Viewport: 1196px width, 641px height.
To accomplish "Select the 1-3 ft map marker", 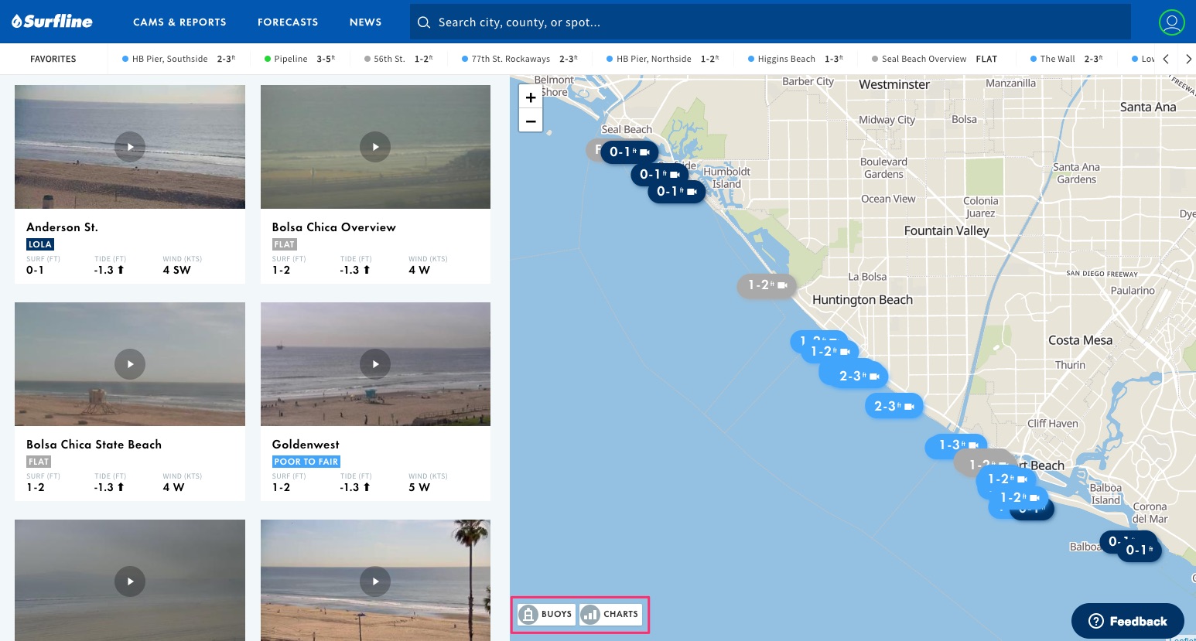I will (x=958, y=445).
